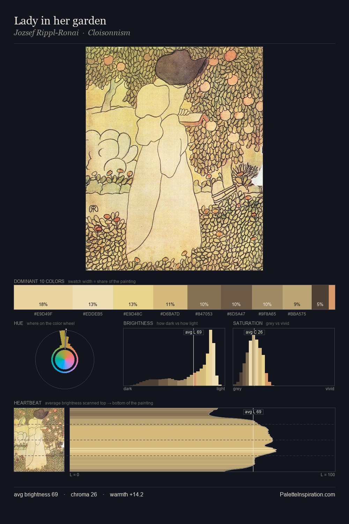Click the saturation histogram chart
The image size is (349, 524).
(x=284, y=357)
